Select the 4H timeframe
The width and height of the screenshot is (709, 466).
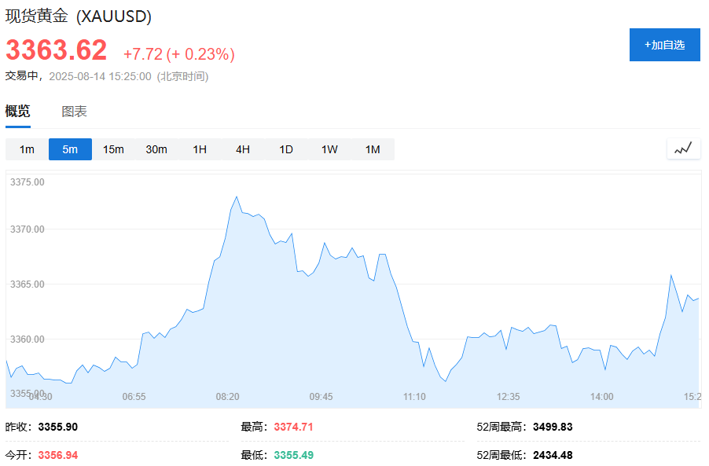pos(243,149)
